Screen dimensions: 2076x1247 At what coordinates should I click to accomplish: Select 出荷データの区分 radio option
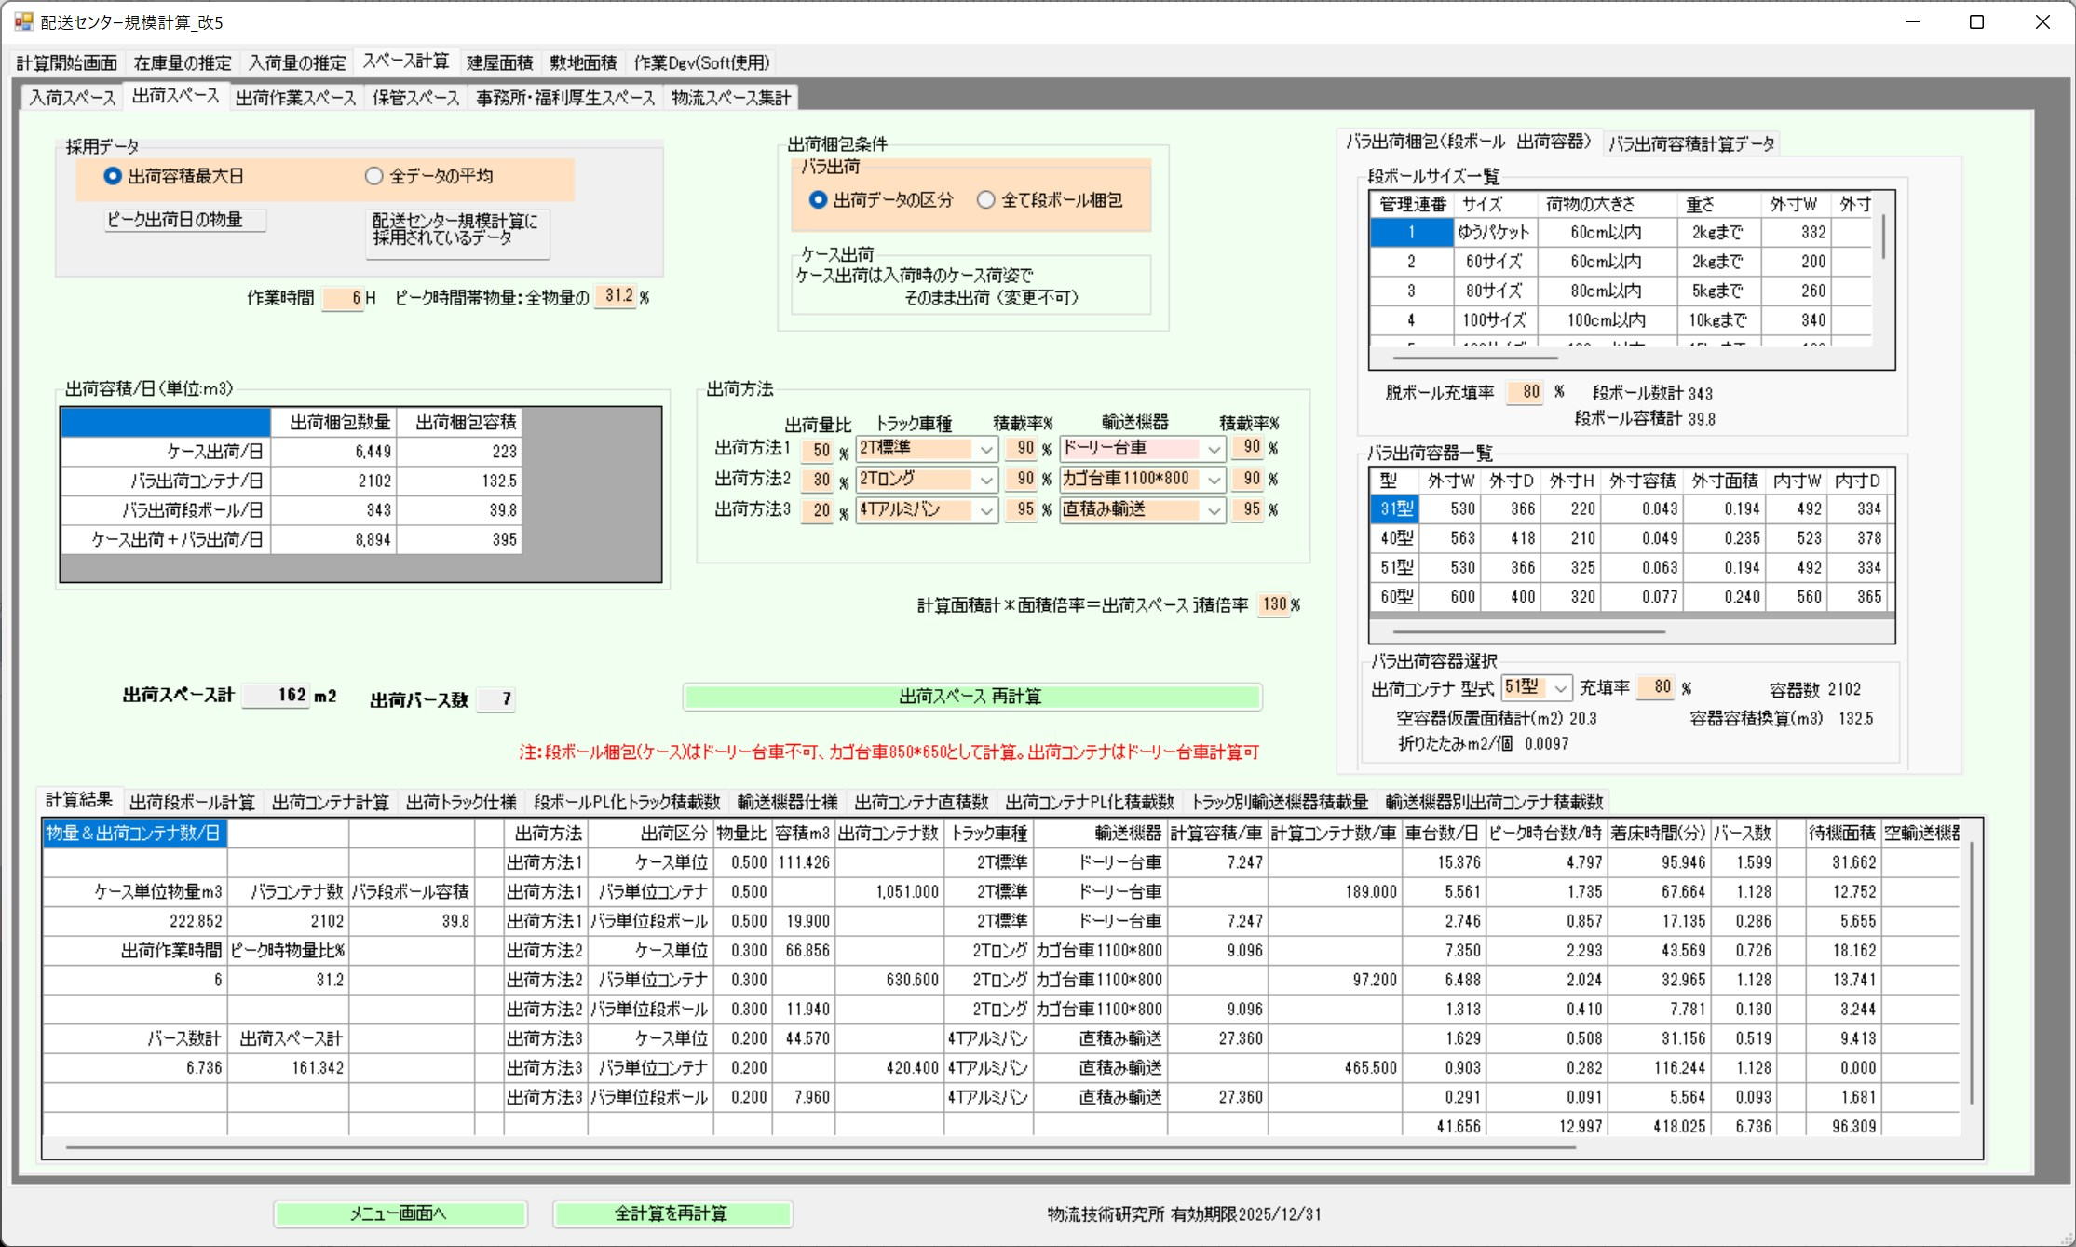click(818, 200)
